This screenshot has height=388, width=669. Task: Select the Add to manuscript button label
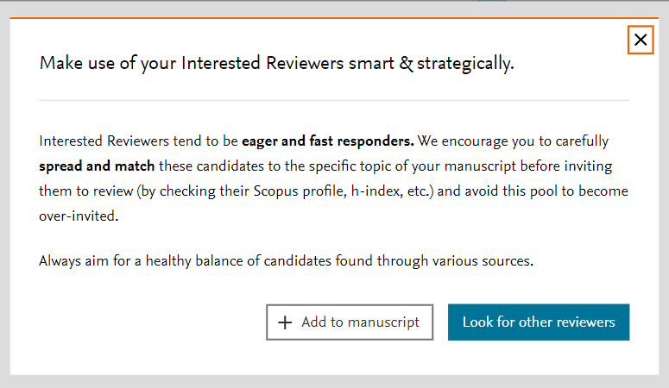coord(360,322)
